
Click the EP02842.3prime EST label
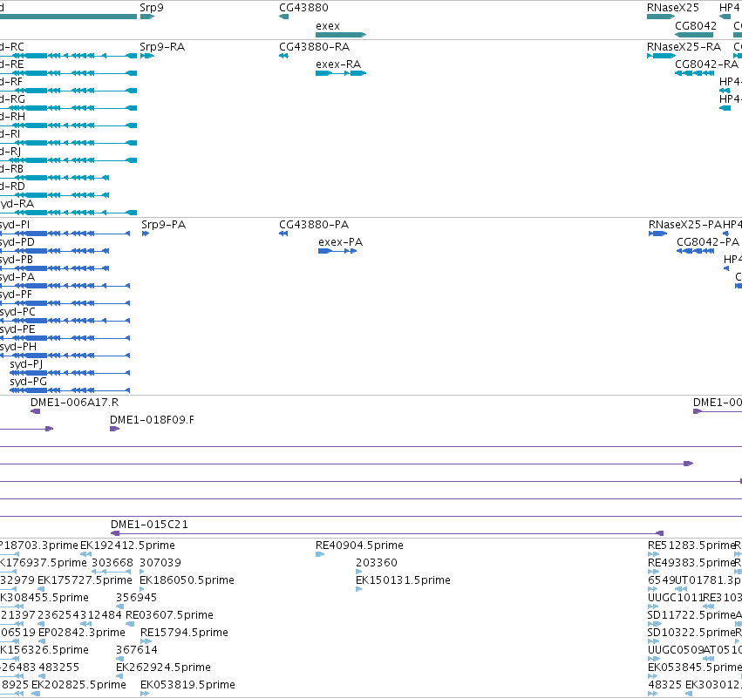click(x=81, y=633)
